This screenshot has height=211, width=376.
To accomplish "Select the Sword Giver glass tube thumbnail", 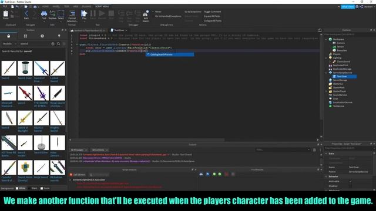I will 25,69.
